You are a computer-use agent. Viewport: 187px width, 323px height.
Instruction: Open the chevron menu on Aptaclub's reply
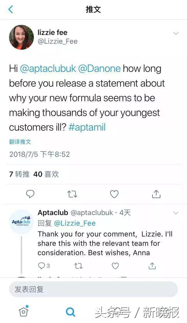pyautogui.click(x=176, y=213)
